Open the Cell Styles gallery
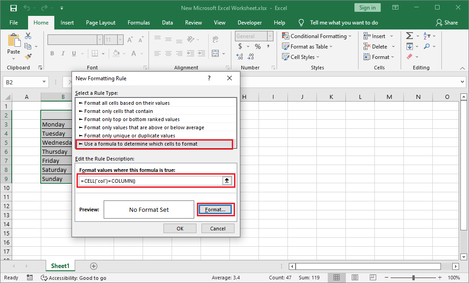 (300, 57)
